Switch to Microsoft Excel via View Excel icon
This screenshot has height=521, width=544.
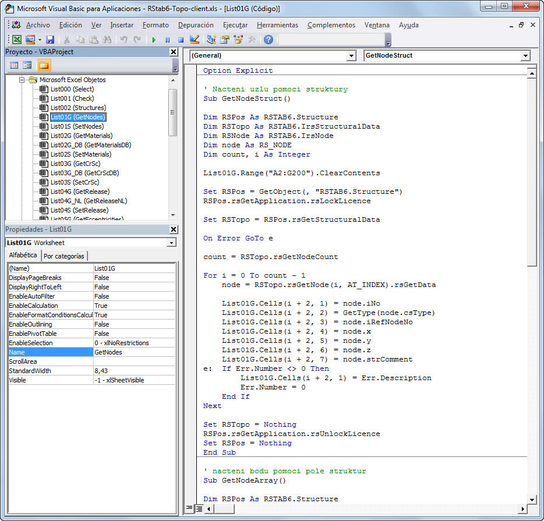(x=17, y=40)
